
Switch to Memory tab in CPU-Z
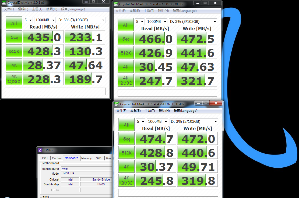tap(86, 158)
